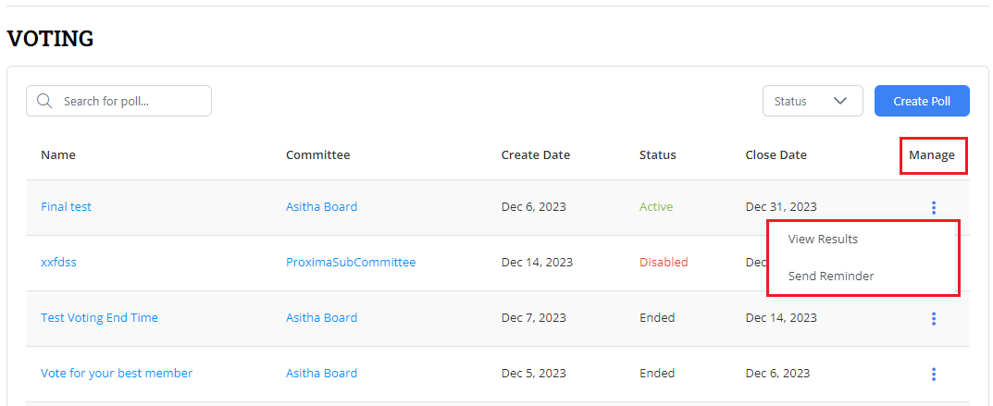The image size is (993, 406).
Task: Click the magnifier search icon
Action: point(43,101)
